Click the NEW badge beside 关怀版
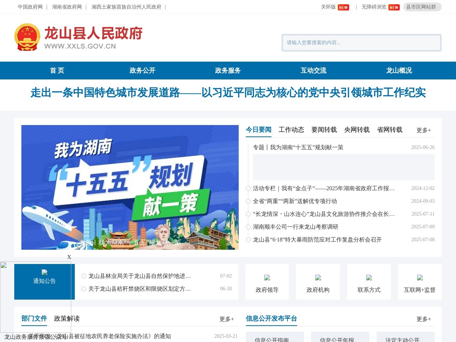The image size is (456, 342). [x=343, y=7]
